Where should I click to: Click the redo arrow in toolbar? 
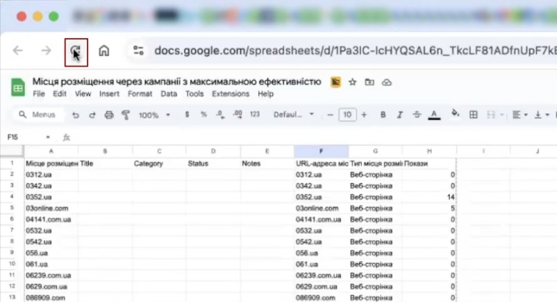[92, 115]
